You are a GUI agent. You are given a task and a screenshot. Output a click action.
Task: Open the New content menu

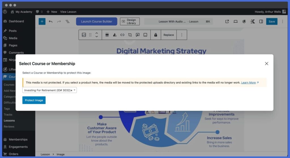(52, 12)
